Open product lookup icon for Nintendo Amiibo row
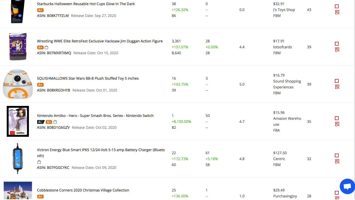This screenshot has width=355, height=200. 337,124
